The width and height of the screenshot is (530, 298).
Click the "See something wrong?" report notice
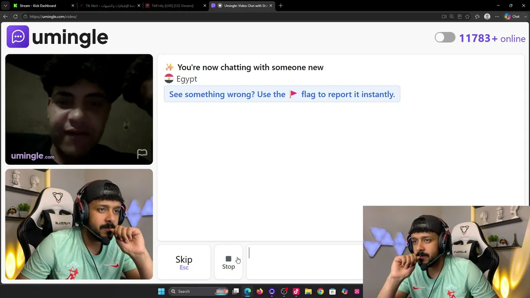[x=282, y=94]
